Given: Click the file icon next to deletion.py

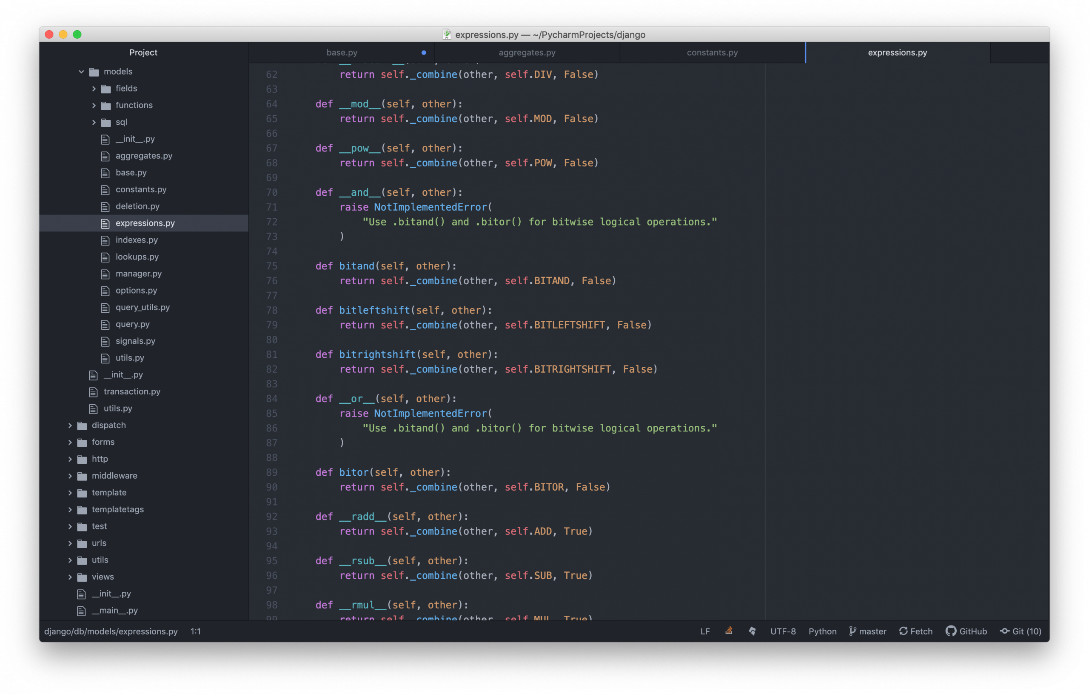Looking at the screenshot, I should point(105,206).
